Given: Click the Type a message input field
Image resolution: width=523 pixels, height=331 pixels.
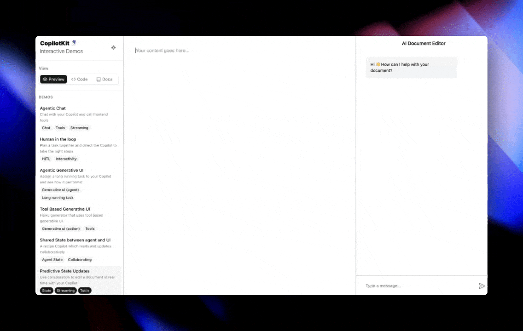Looking at the screenshot, I should (x=401, y=285).
